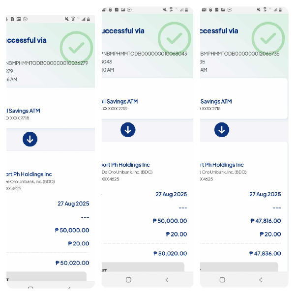Tap the mute status icon above receipt ending 36279

tap(67, 19)
